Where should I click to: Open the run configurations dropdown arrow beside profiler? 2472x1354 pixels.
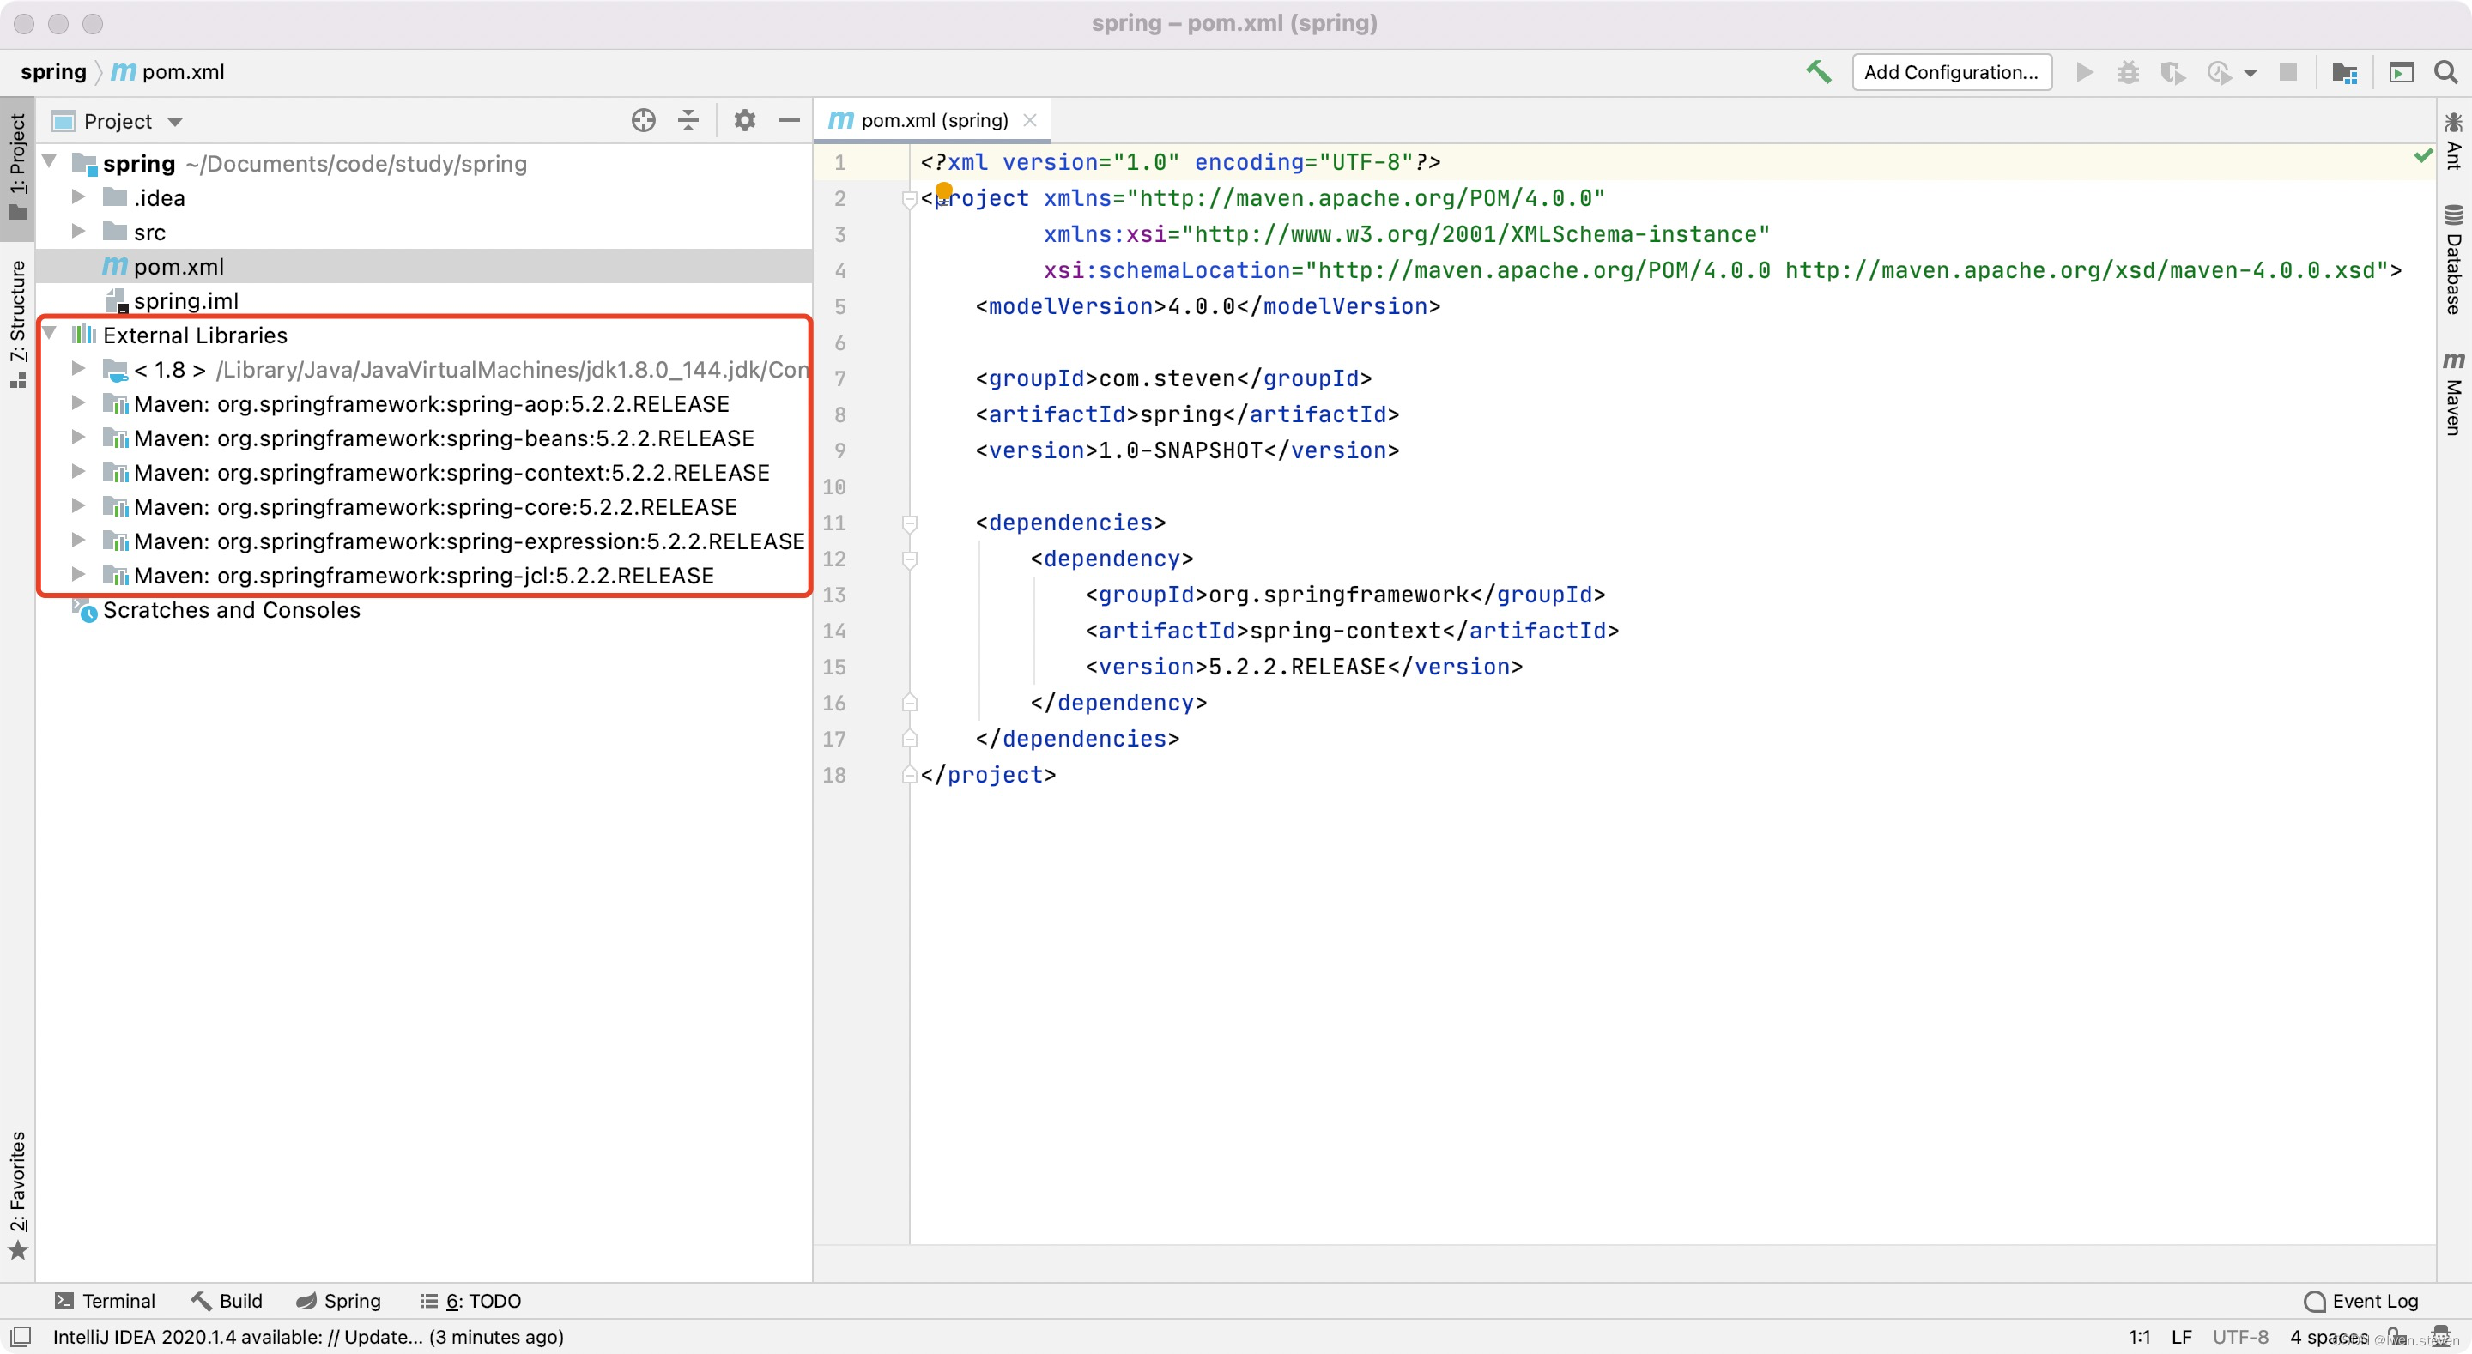tap(2250, 73)
